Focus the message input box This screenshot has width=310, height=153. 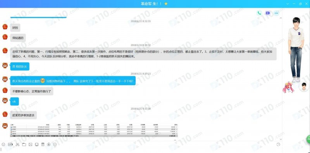(141, 150)
